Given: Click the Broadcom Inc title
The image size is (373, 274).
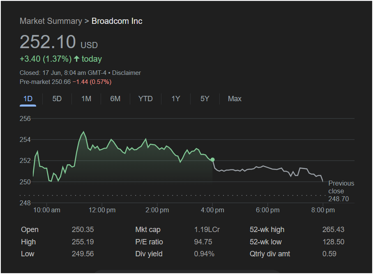Looking at the screenshot, I should pos(117,21).
